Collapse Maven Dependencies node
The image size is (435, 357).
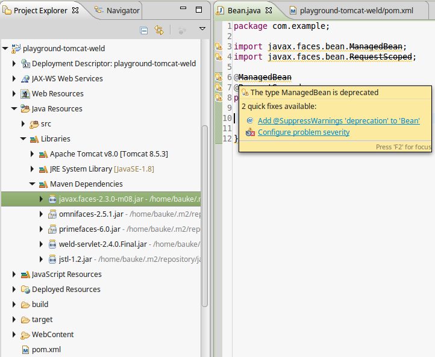pos(32,184)
